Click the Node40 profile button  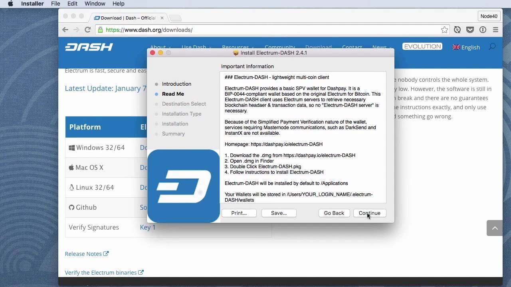[489, 16]
